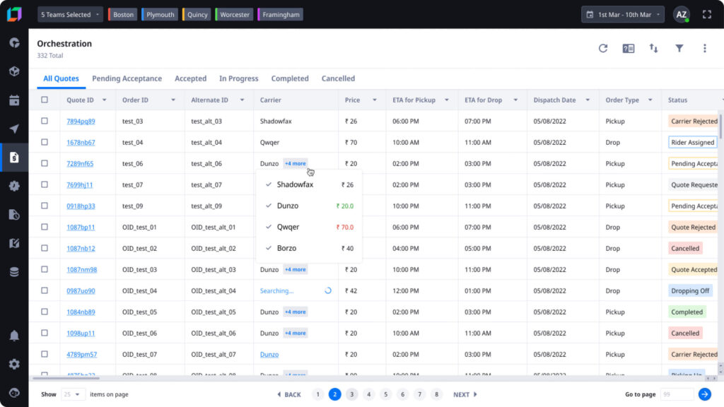The height and width of the screenshot is (407, 724).
Task: Open the 5 Teams Selected dropdown
Action: tap(70, 14)
